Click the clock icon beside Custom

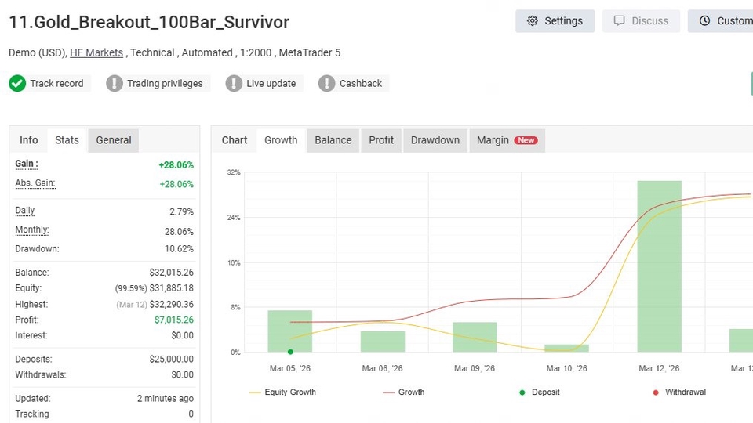[704, 20]
